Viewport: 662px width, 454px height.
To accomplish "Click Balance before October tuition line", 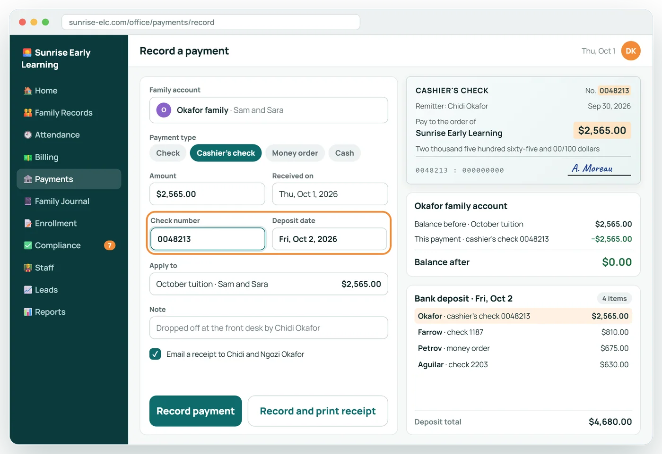I will (523, 224).
